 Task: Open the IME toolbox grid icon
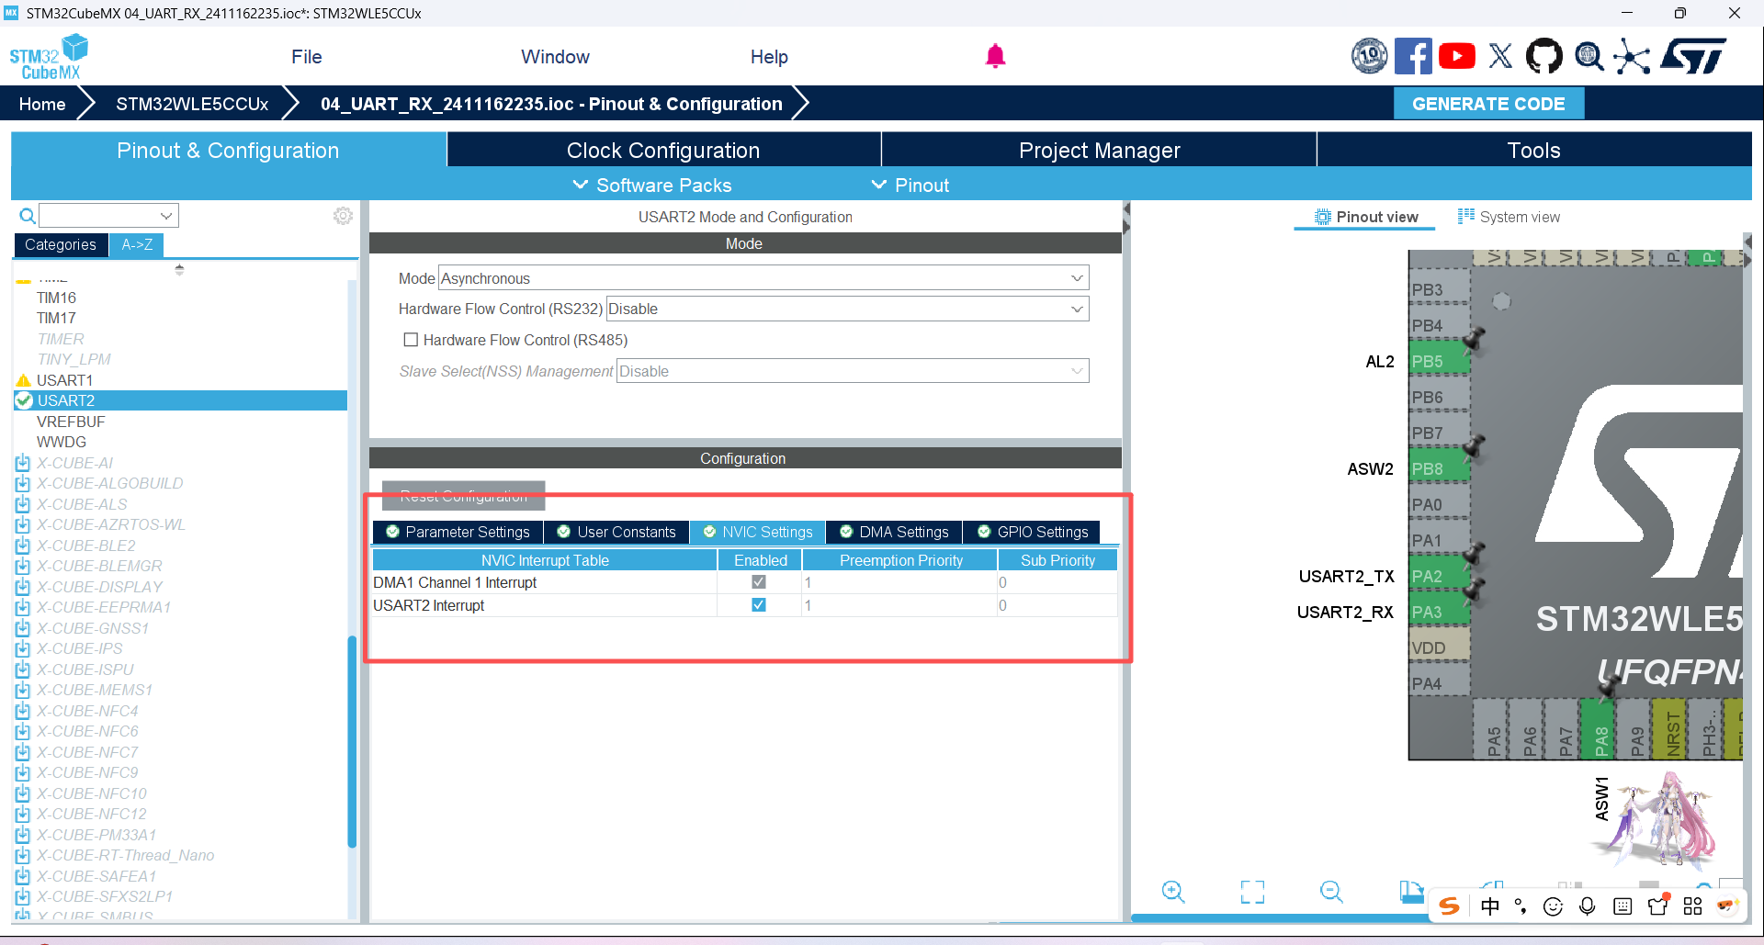point(1692,906)
